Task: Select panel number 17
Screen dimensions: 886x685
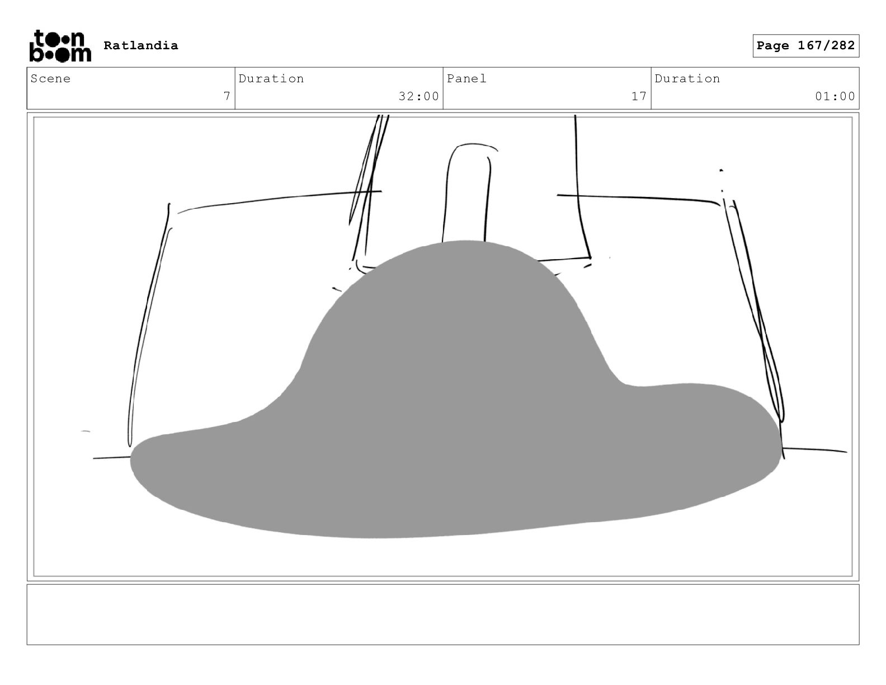Action: pos(639,96)
